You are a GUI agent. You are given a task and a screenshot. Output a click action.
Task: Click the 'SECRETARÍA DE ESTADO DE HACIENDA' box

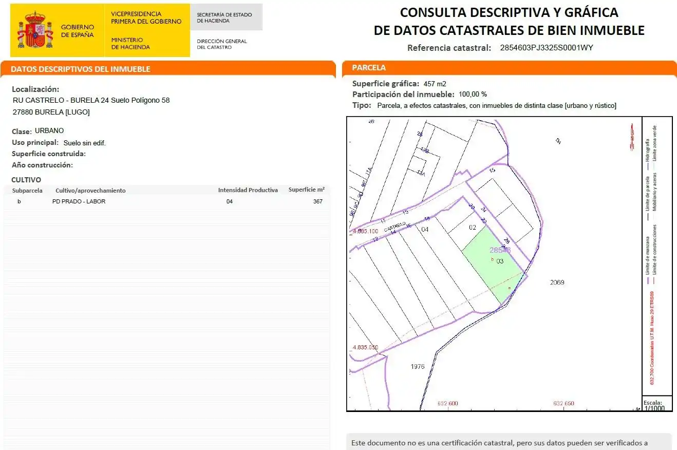pos(226,17)
